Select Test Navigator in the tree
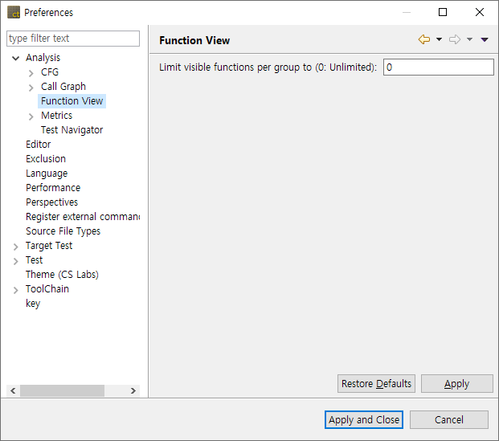499x441 pixels. tap(72, 130)
